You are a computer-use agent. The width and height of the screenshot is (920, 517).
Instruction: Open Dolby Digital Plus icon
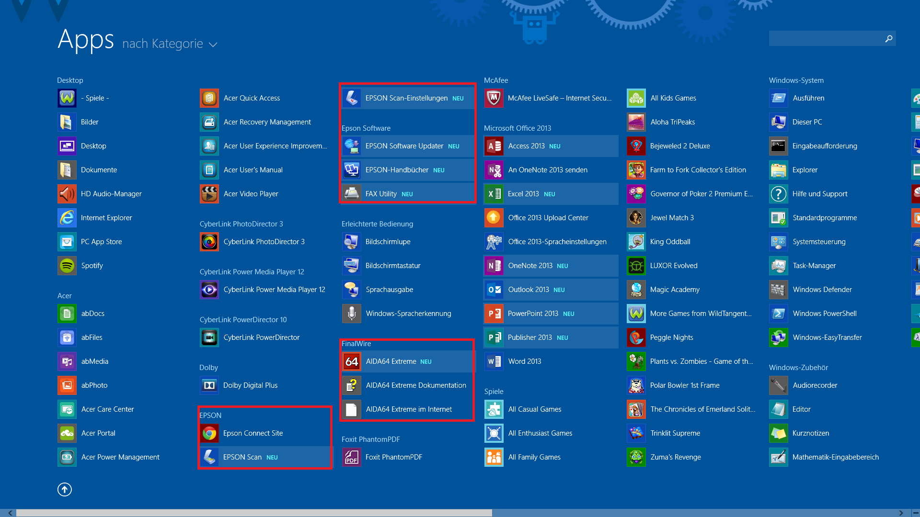[209, 385]
